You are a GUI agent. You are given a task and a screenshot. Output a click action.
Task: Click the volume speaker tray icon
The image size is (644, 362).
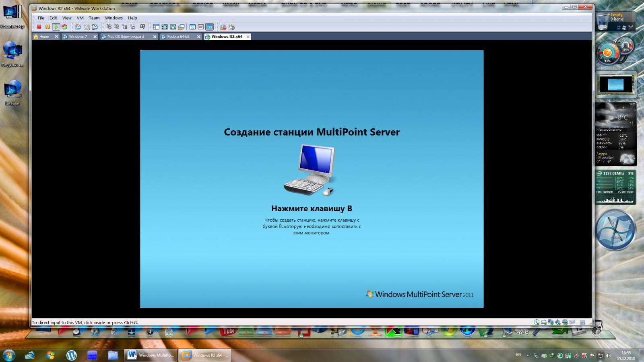pyautogui.click(x=608, y=356)
